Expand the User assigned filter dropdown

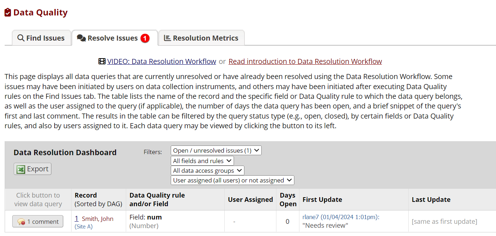(232, 180)
